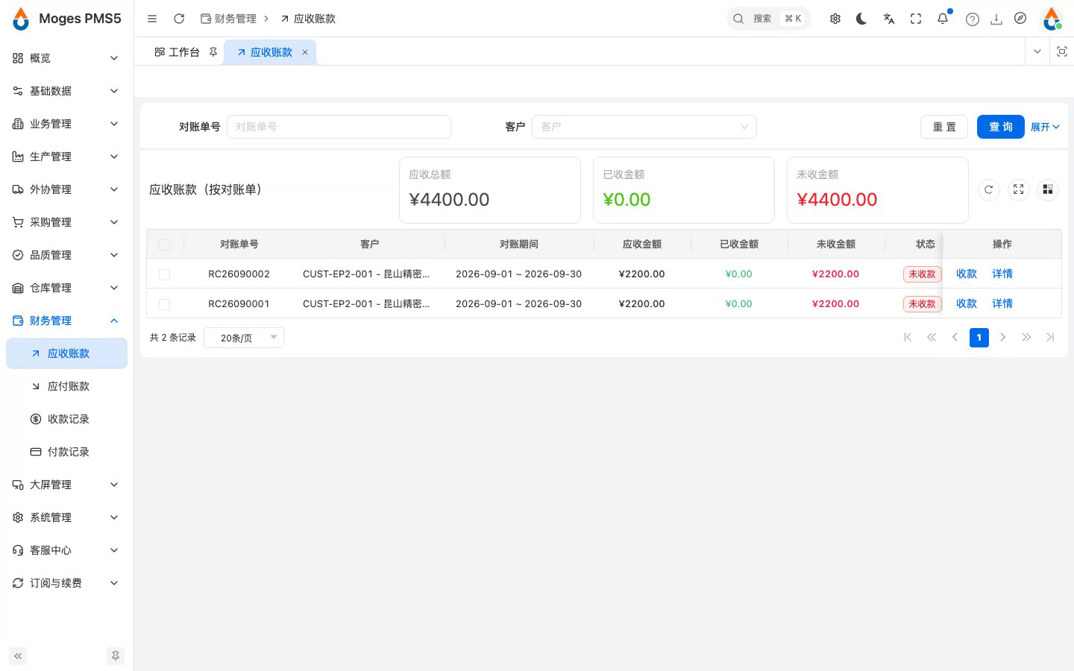Open the 应付账款 menu item
Image resolution: width=1074 pixels, height=671 pixels.
click(x=66, y=386)
